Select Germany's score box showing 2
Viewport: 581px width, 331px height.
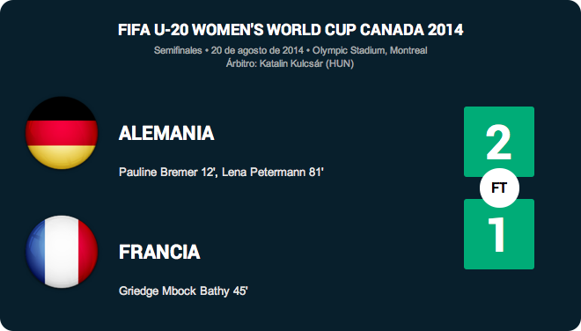click(499, 142)
